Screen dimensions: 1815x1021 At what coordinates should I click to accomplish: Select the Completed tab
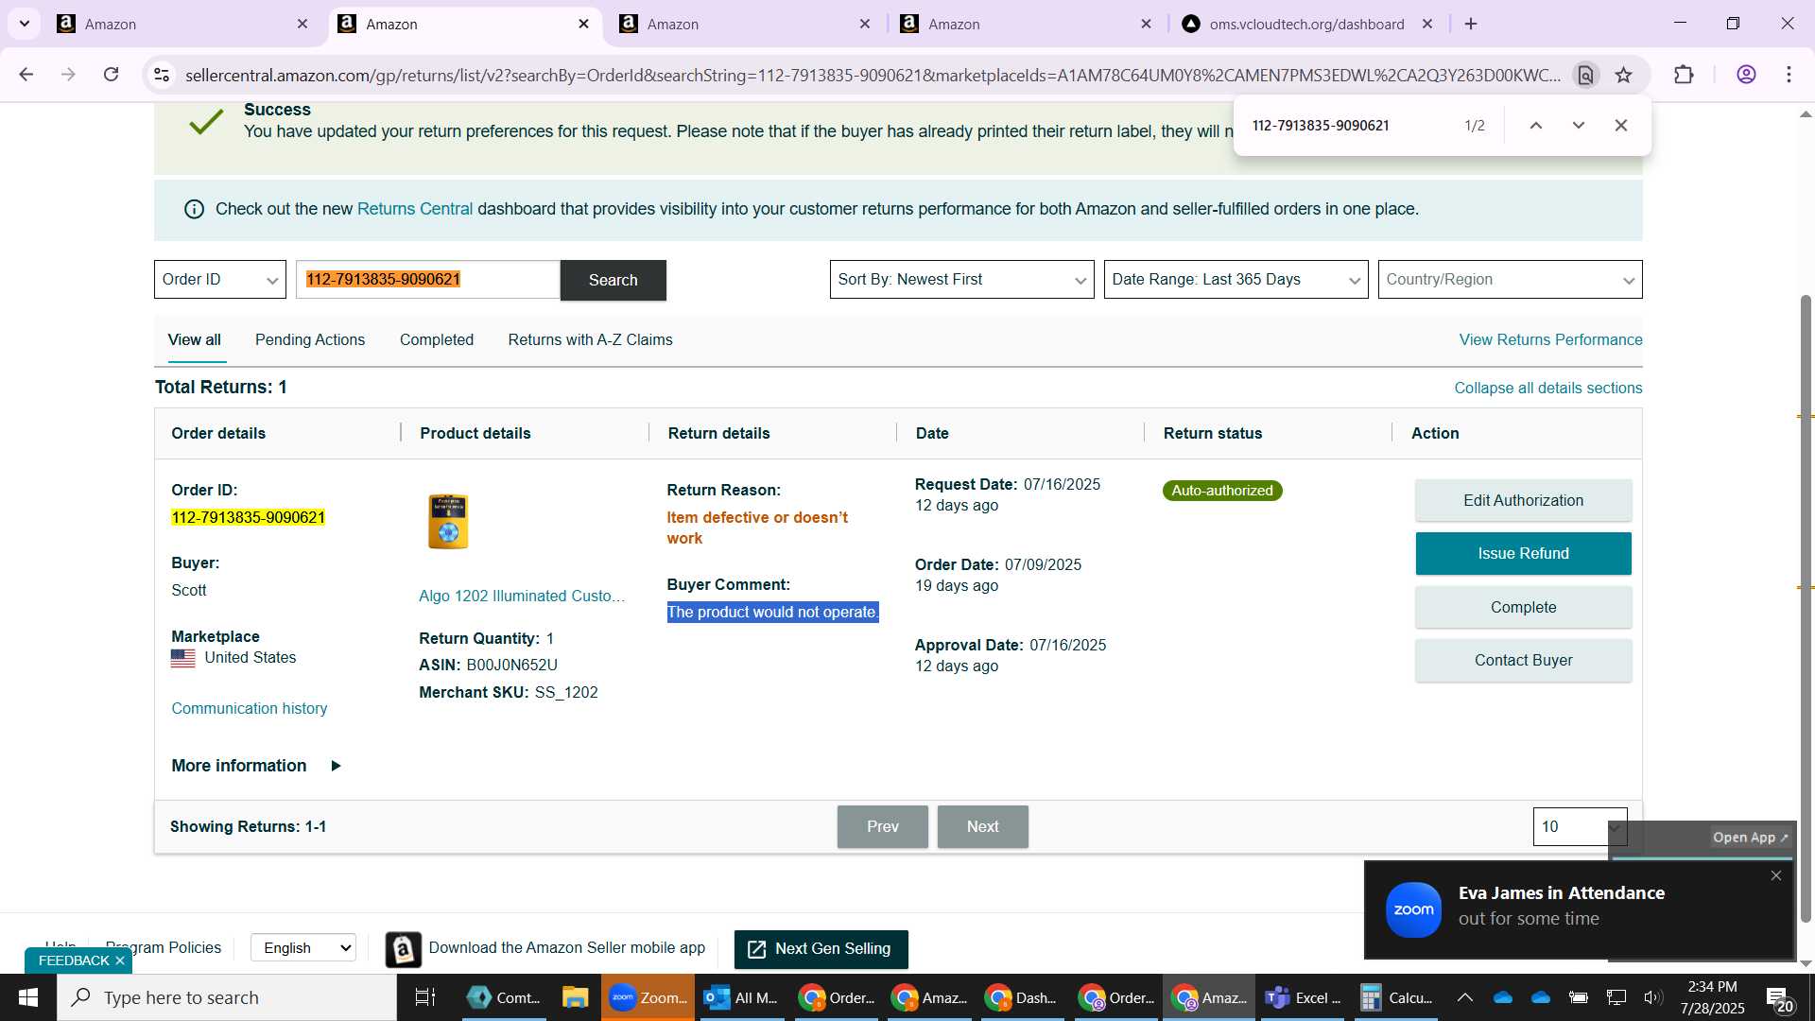pyautogui.click(x=437, y=340)
